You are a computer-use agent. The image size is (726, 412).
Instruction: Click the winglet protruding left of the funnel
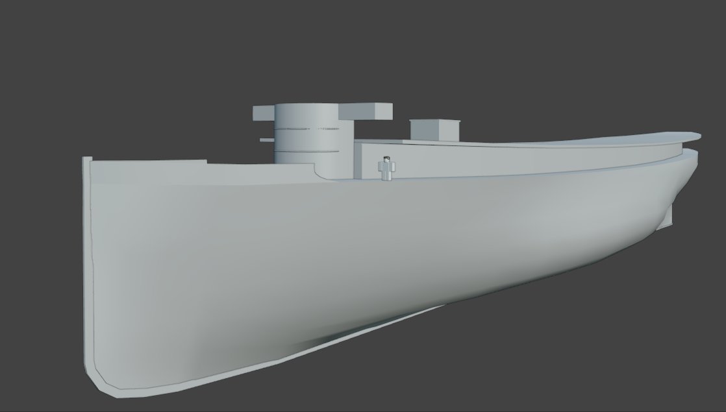pos(263,112)
